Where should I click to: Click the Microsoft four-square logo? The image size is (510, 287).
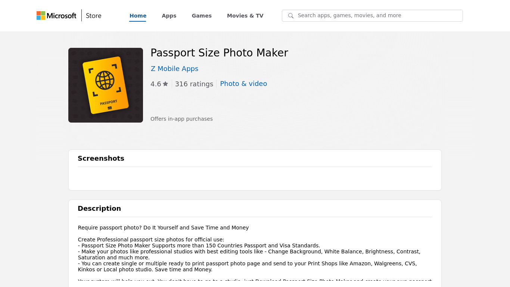pos(41,15)
